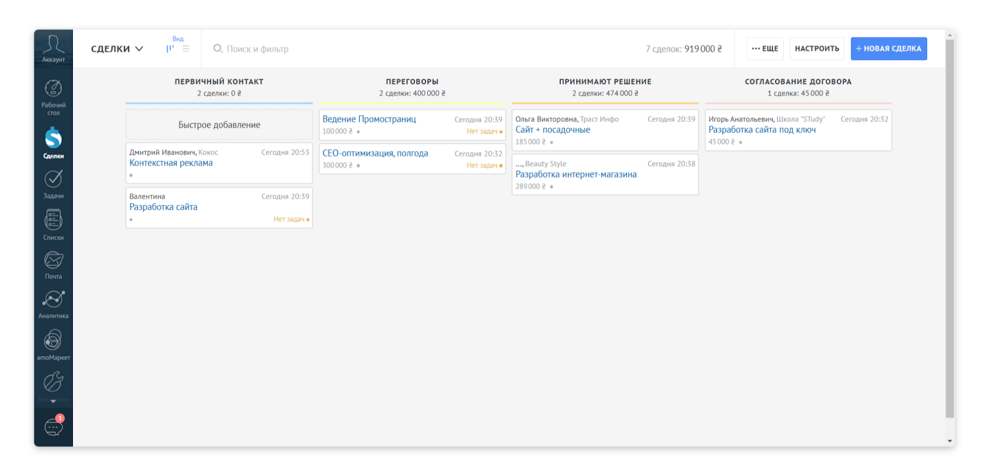The width and height of the screenshot is (989, 476).
Task: Open the ЕЩЕ more options menu
Action: 765,49
